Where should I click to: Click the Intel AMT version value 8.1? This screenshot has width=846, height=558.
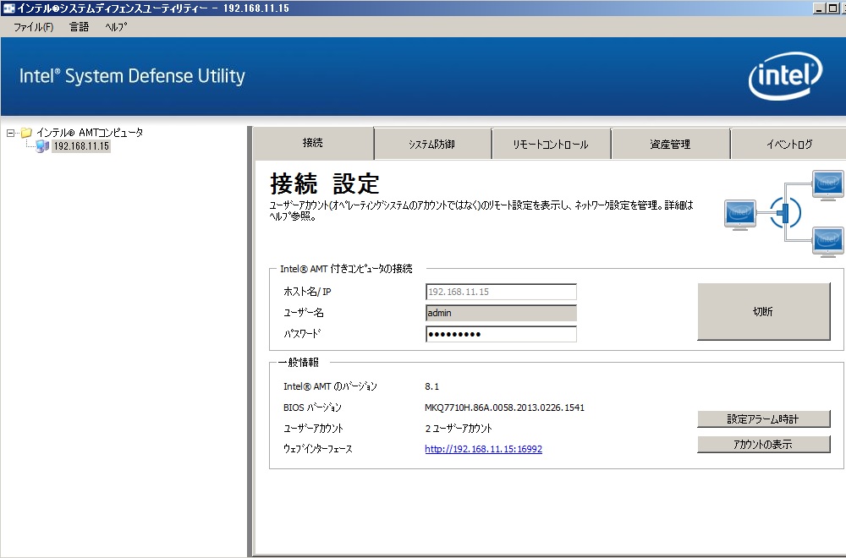431,386
